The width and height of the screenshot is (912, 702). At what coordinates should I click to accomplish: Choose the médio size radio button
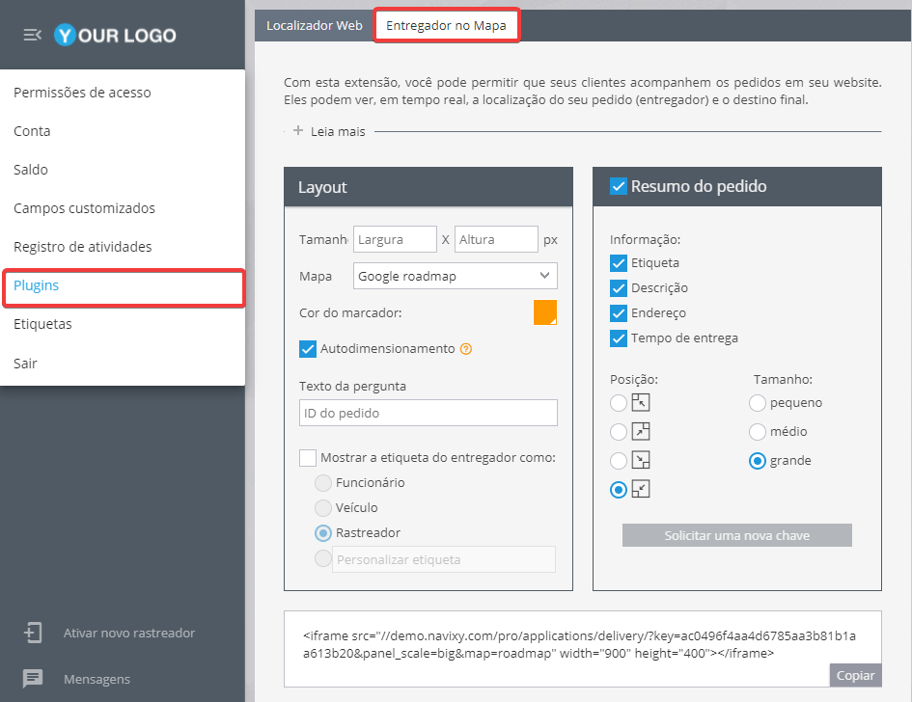click(x=758, y=432)
